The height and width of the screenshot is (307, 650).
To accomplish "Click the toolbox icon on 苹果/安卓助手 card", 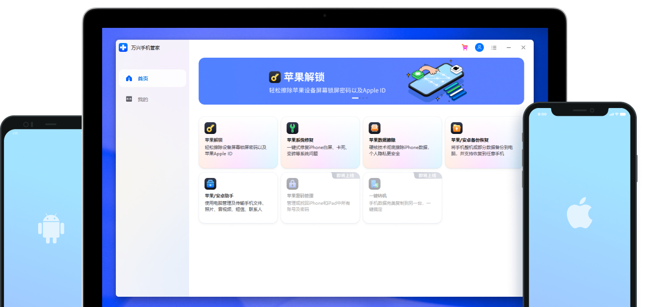I will pyautogui.click(x=210, y=184).
